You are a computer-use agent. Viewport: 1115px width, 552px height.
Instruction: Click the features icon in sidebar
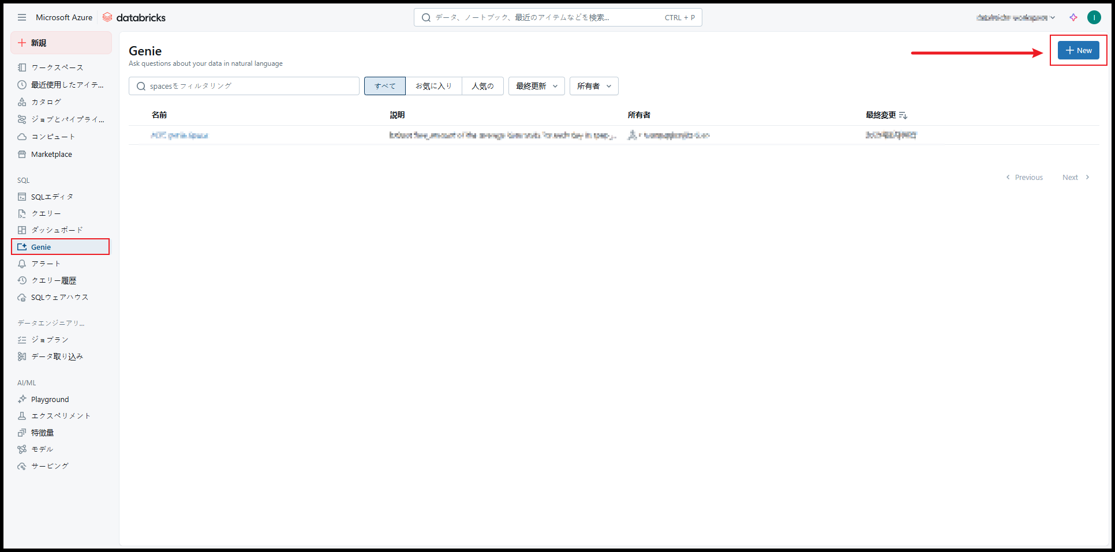[22, 433]
